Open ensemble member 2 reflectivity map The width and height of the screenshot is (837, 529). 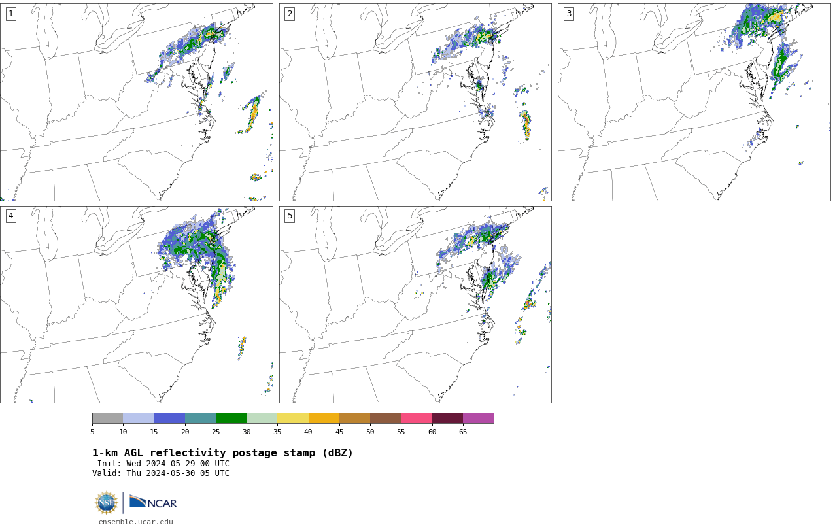pyautogui.click(x=415, y=102)
